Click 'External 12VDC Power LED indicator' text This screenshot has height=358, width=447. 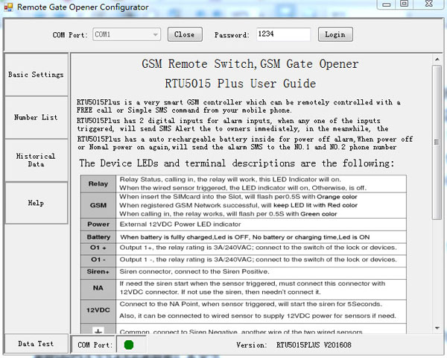click(x=180, y=224)
